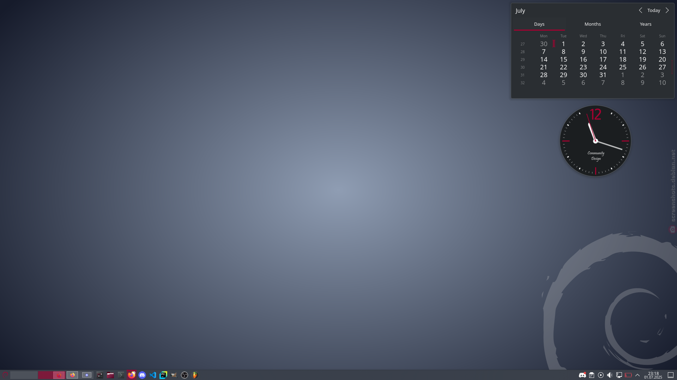
Task: Click the July month heading
Action: 520,11
